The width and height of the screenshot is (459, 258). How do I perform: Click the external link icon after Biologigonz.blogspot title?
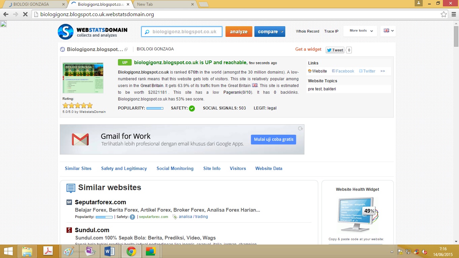[x=126, y=49]
